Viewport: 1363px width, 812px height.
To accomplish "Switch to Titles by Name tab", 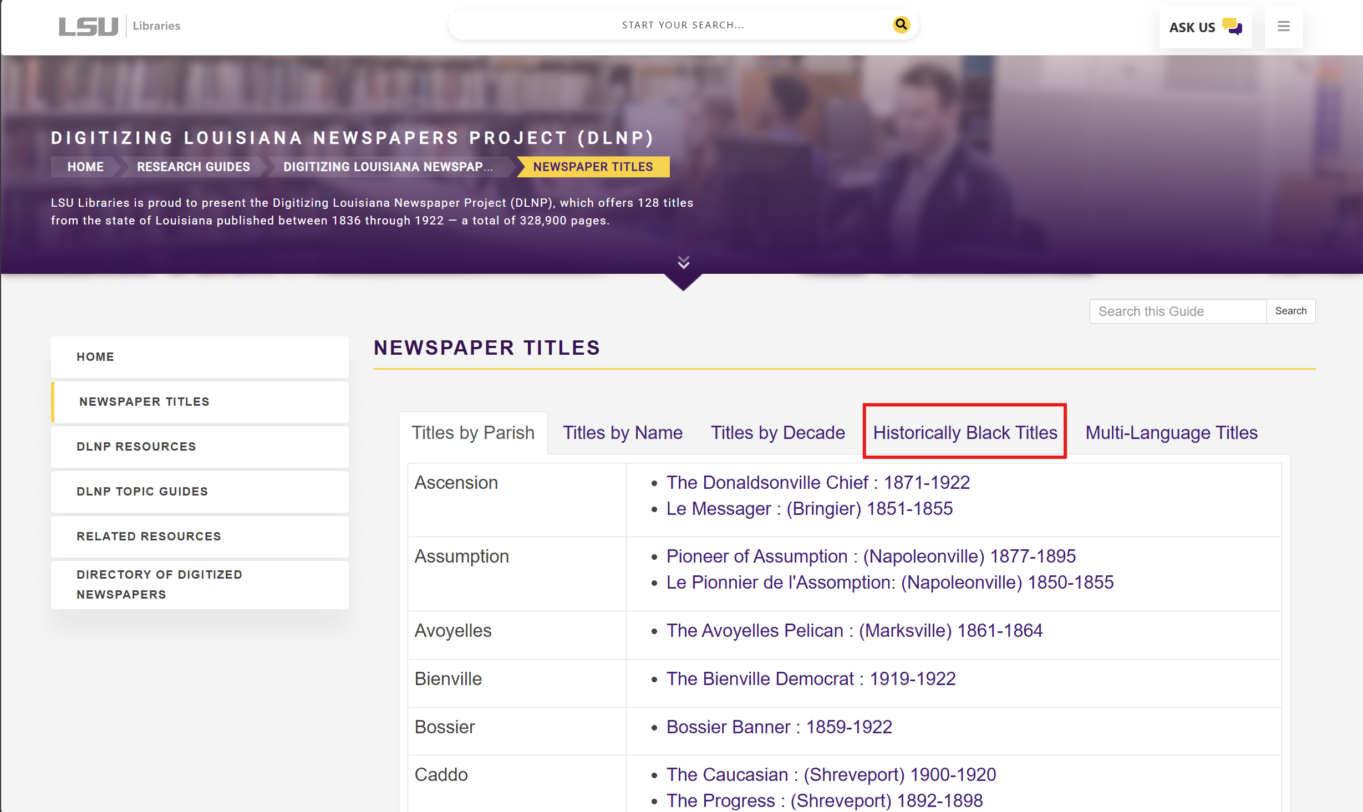I will click(622, 432).
